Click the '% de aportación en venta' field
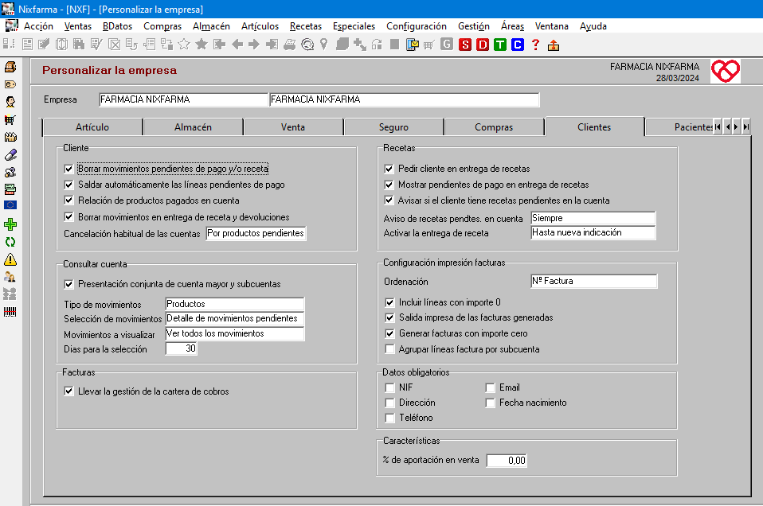 (x=507, y=461)
